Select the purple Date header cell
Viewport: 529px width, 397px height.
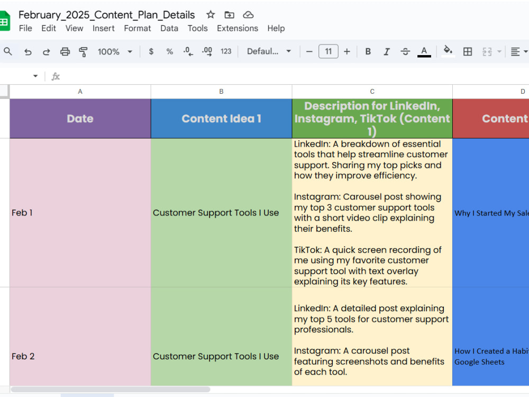coord(80,119)
